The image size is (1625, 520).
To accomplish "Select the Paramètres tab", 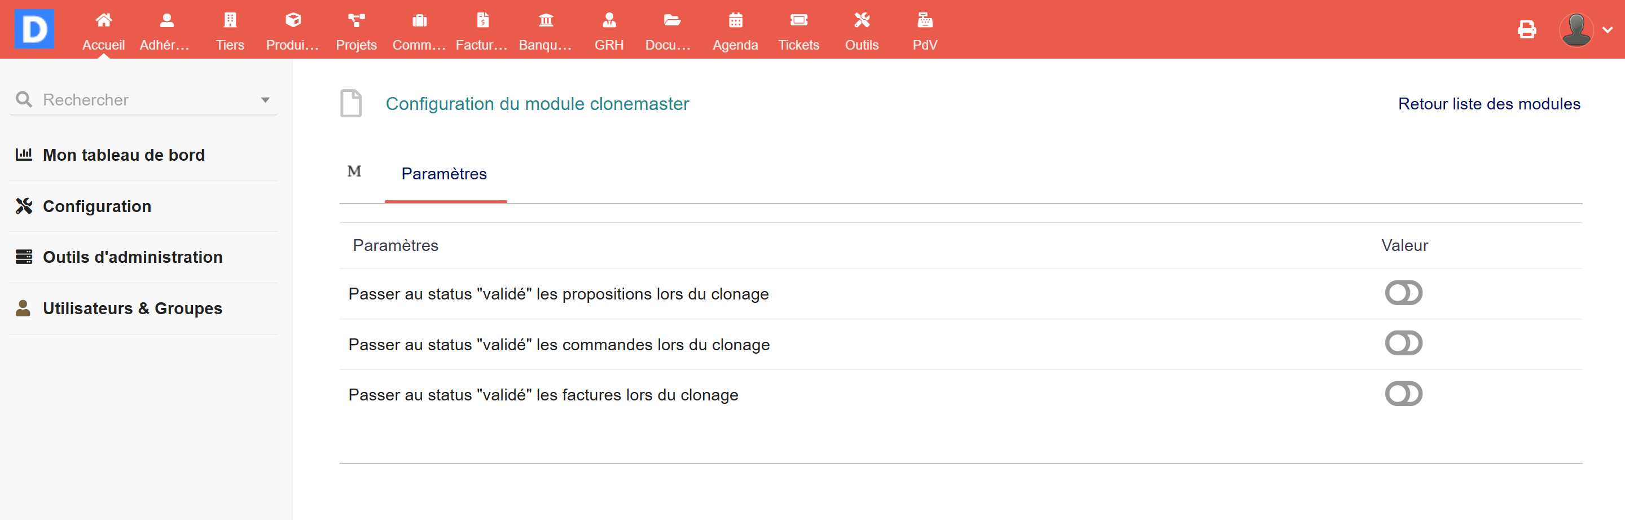I will (x=443, y=174).
